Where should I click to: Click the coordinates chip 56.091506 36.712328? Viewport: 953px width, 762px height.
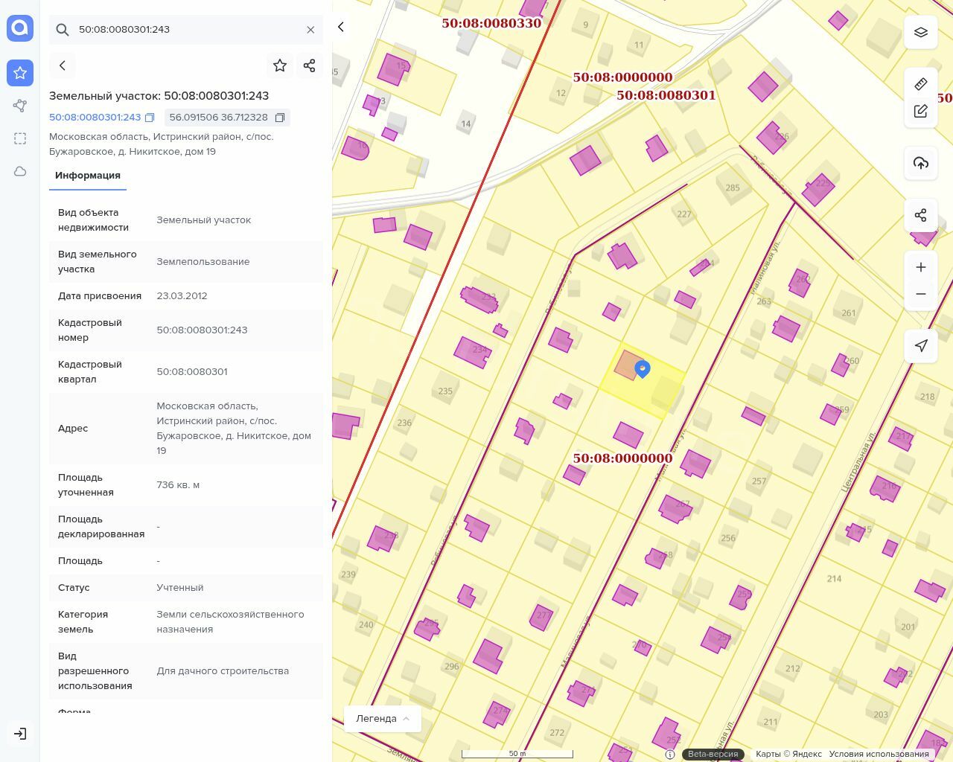point(226,118)
